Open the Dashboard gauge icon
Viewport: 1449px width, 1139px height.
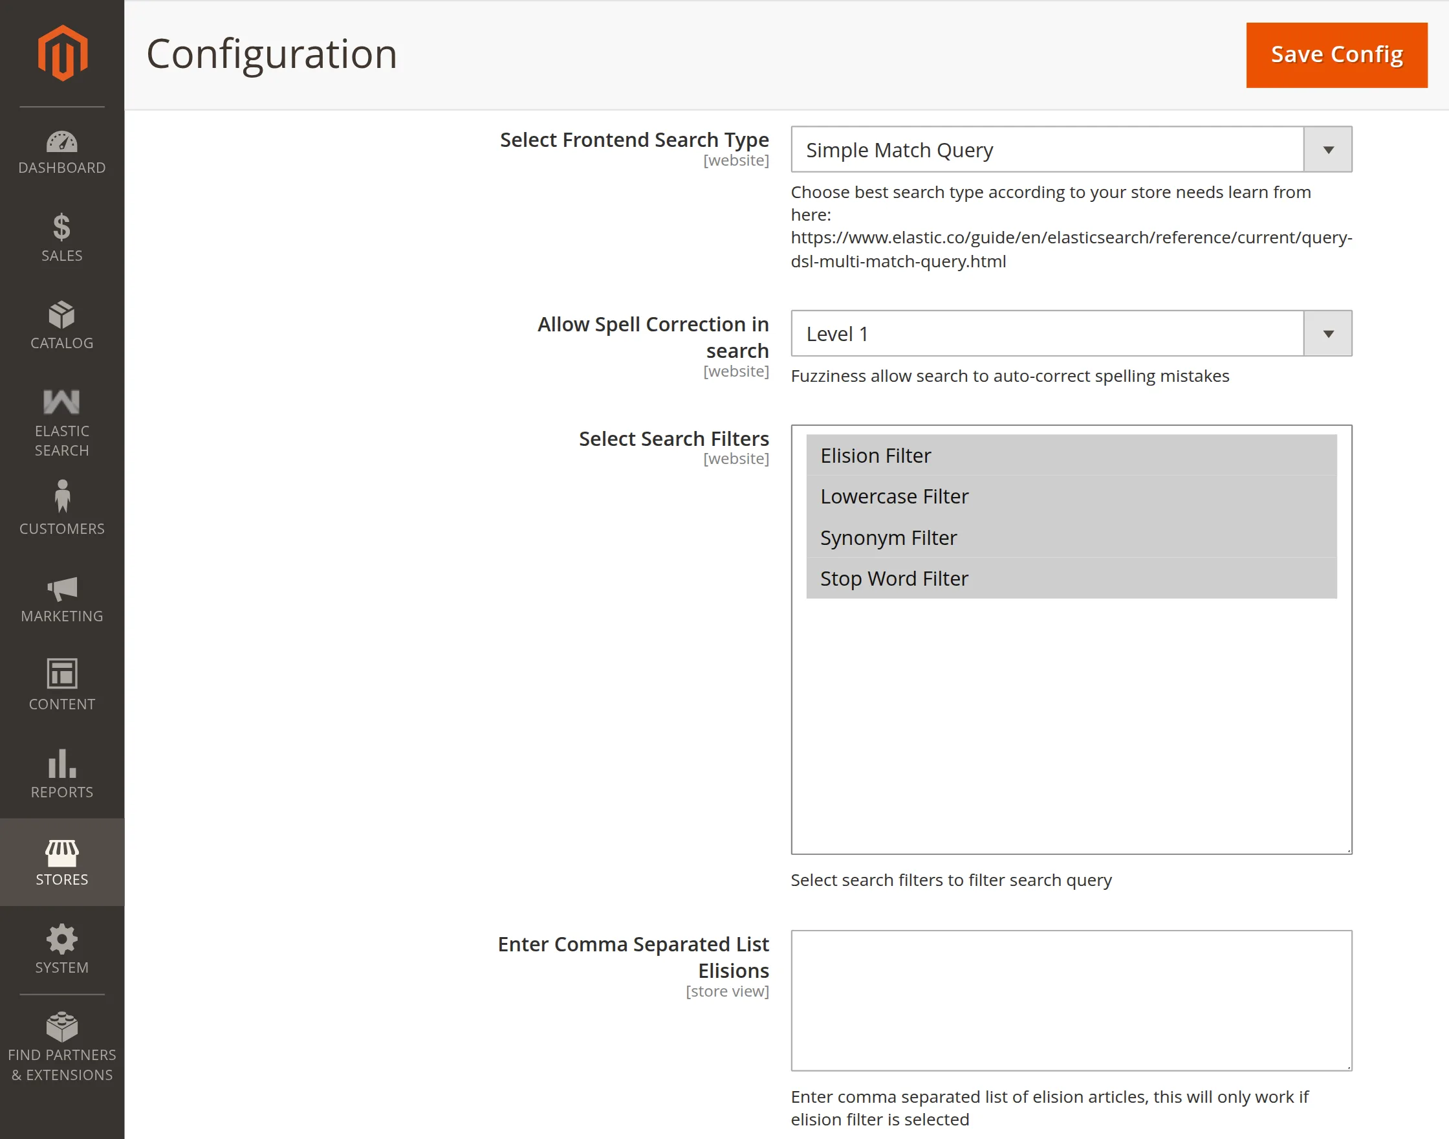coord(62,141)
